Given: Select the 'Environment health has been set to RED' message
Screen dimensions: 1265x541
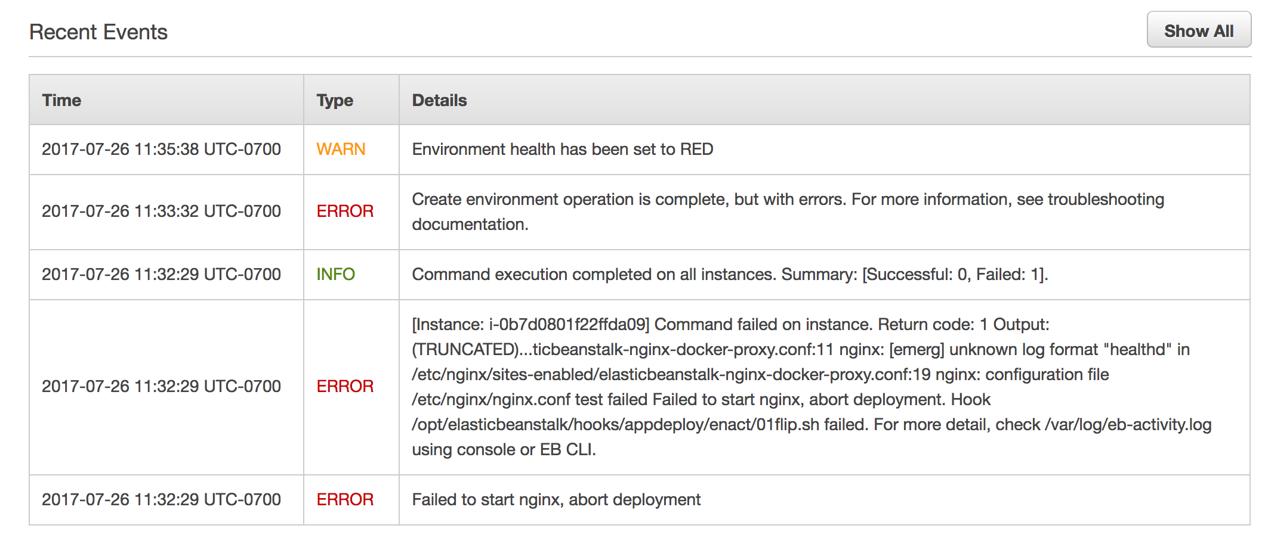Looking at the screenshot, I should (563, 149).
